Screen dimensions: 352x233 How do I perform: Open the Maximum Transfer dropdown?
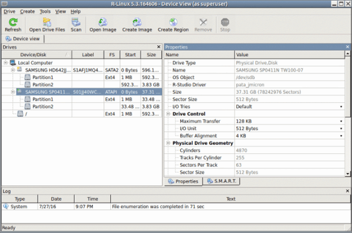tap(341, 121)
